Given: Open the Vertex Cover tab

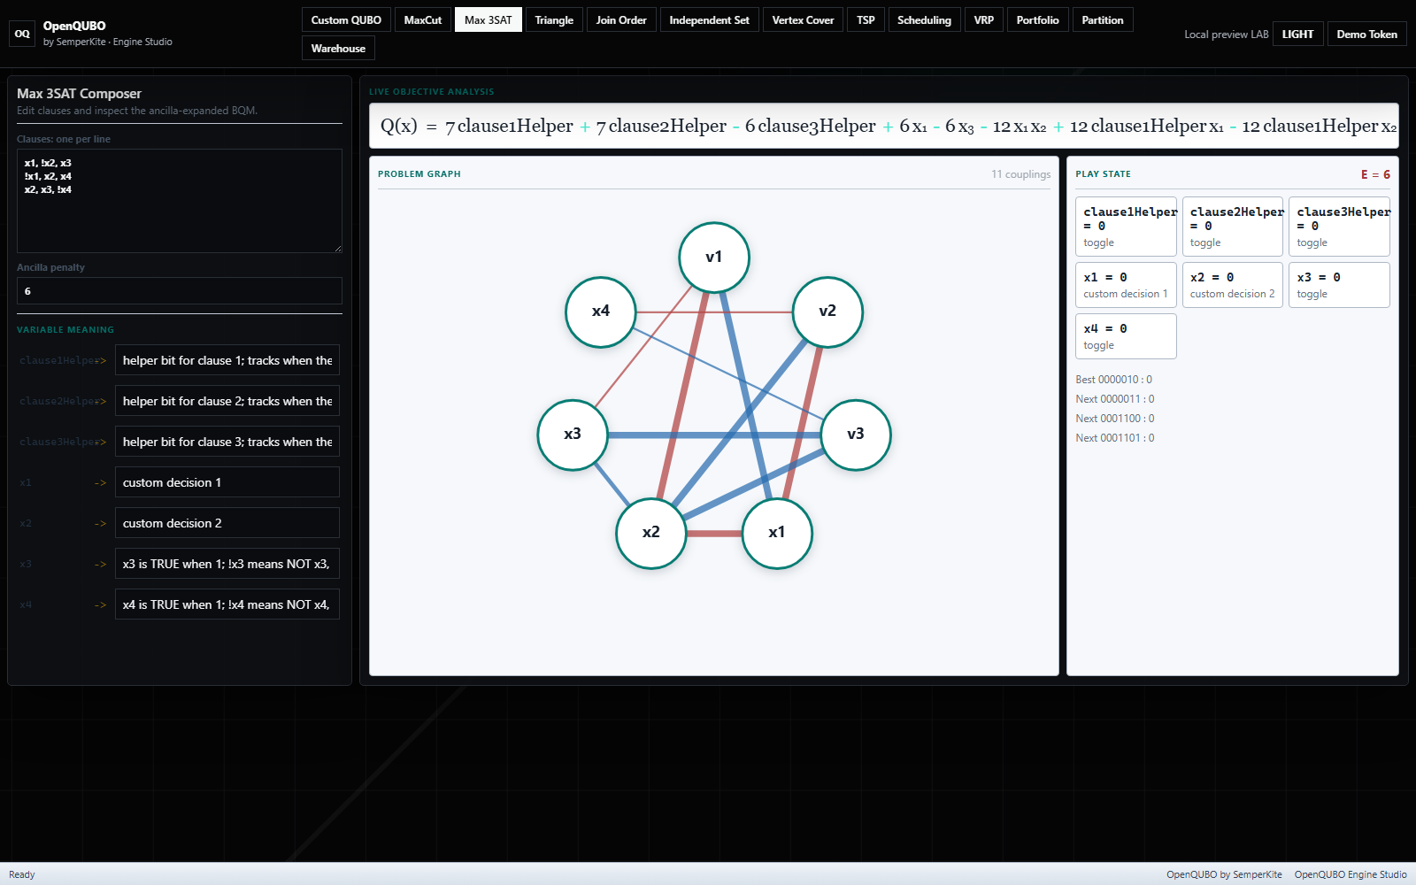Looking at the screenshot, I should point(803,19).
